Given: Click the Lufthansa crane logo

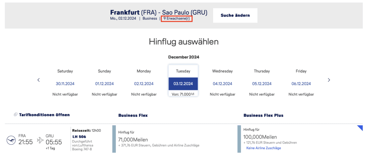Looking at the screenshot, I should pyautogui.click(x=11, y=140).
